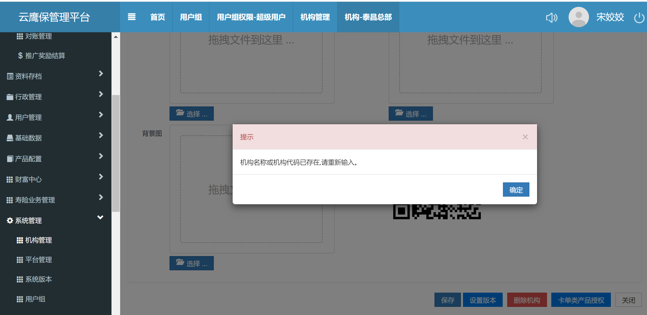647x315 pixels.
Task: Click the sidebar scrollbar up arrow
Action: pos(116,37)
